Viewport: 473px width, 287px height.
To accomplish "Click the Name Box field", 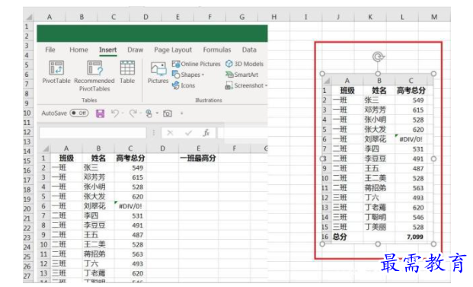I will click(93, 132).
